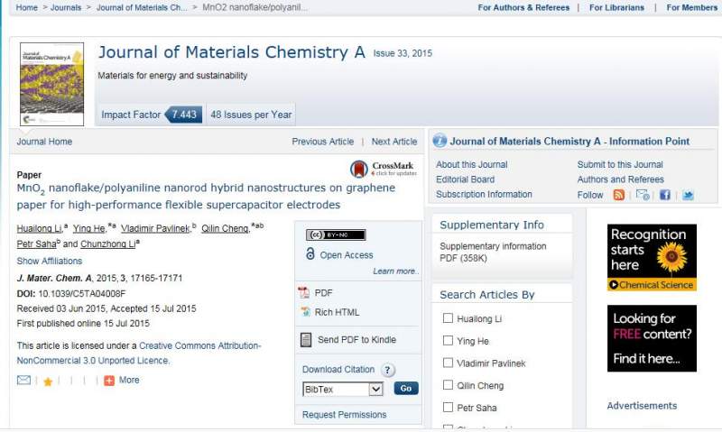Check the Huailong Li author checkbox
The image size is (722, 432).
pyautogui.click(x=448, y=318)
